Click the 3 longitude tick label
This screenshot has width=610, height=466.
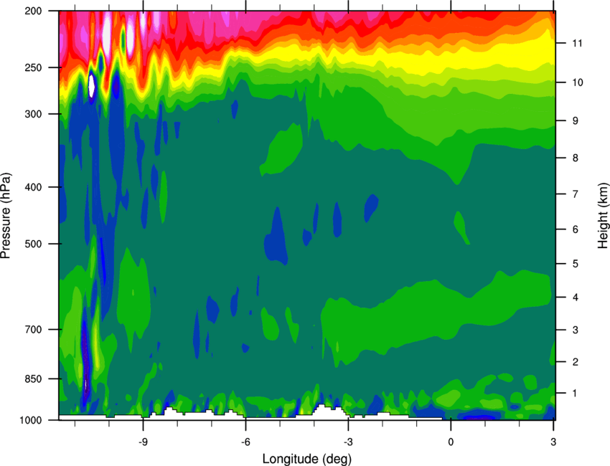click(553, 442)
